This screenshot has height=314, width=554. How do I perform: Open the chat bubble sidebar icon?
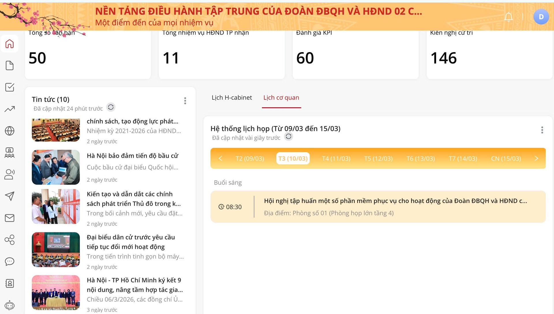[x=10, y=262]
